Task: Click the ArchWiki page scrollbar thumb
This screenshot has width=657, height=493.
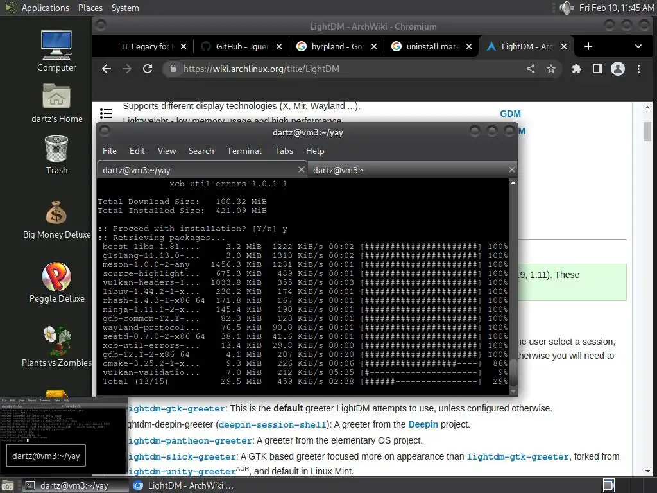Action: [x=647, y=131]
